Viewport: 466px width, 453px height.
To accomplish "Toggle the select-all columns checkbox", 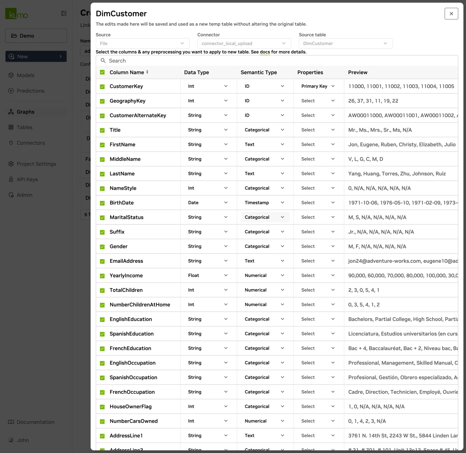I will click(102, 72).
